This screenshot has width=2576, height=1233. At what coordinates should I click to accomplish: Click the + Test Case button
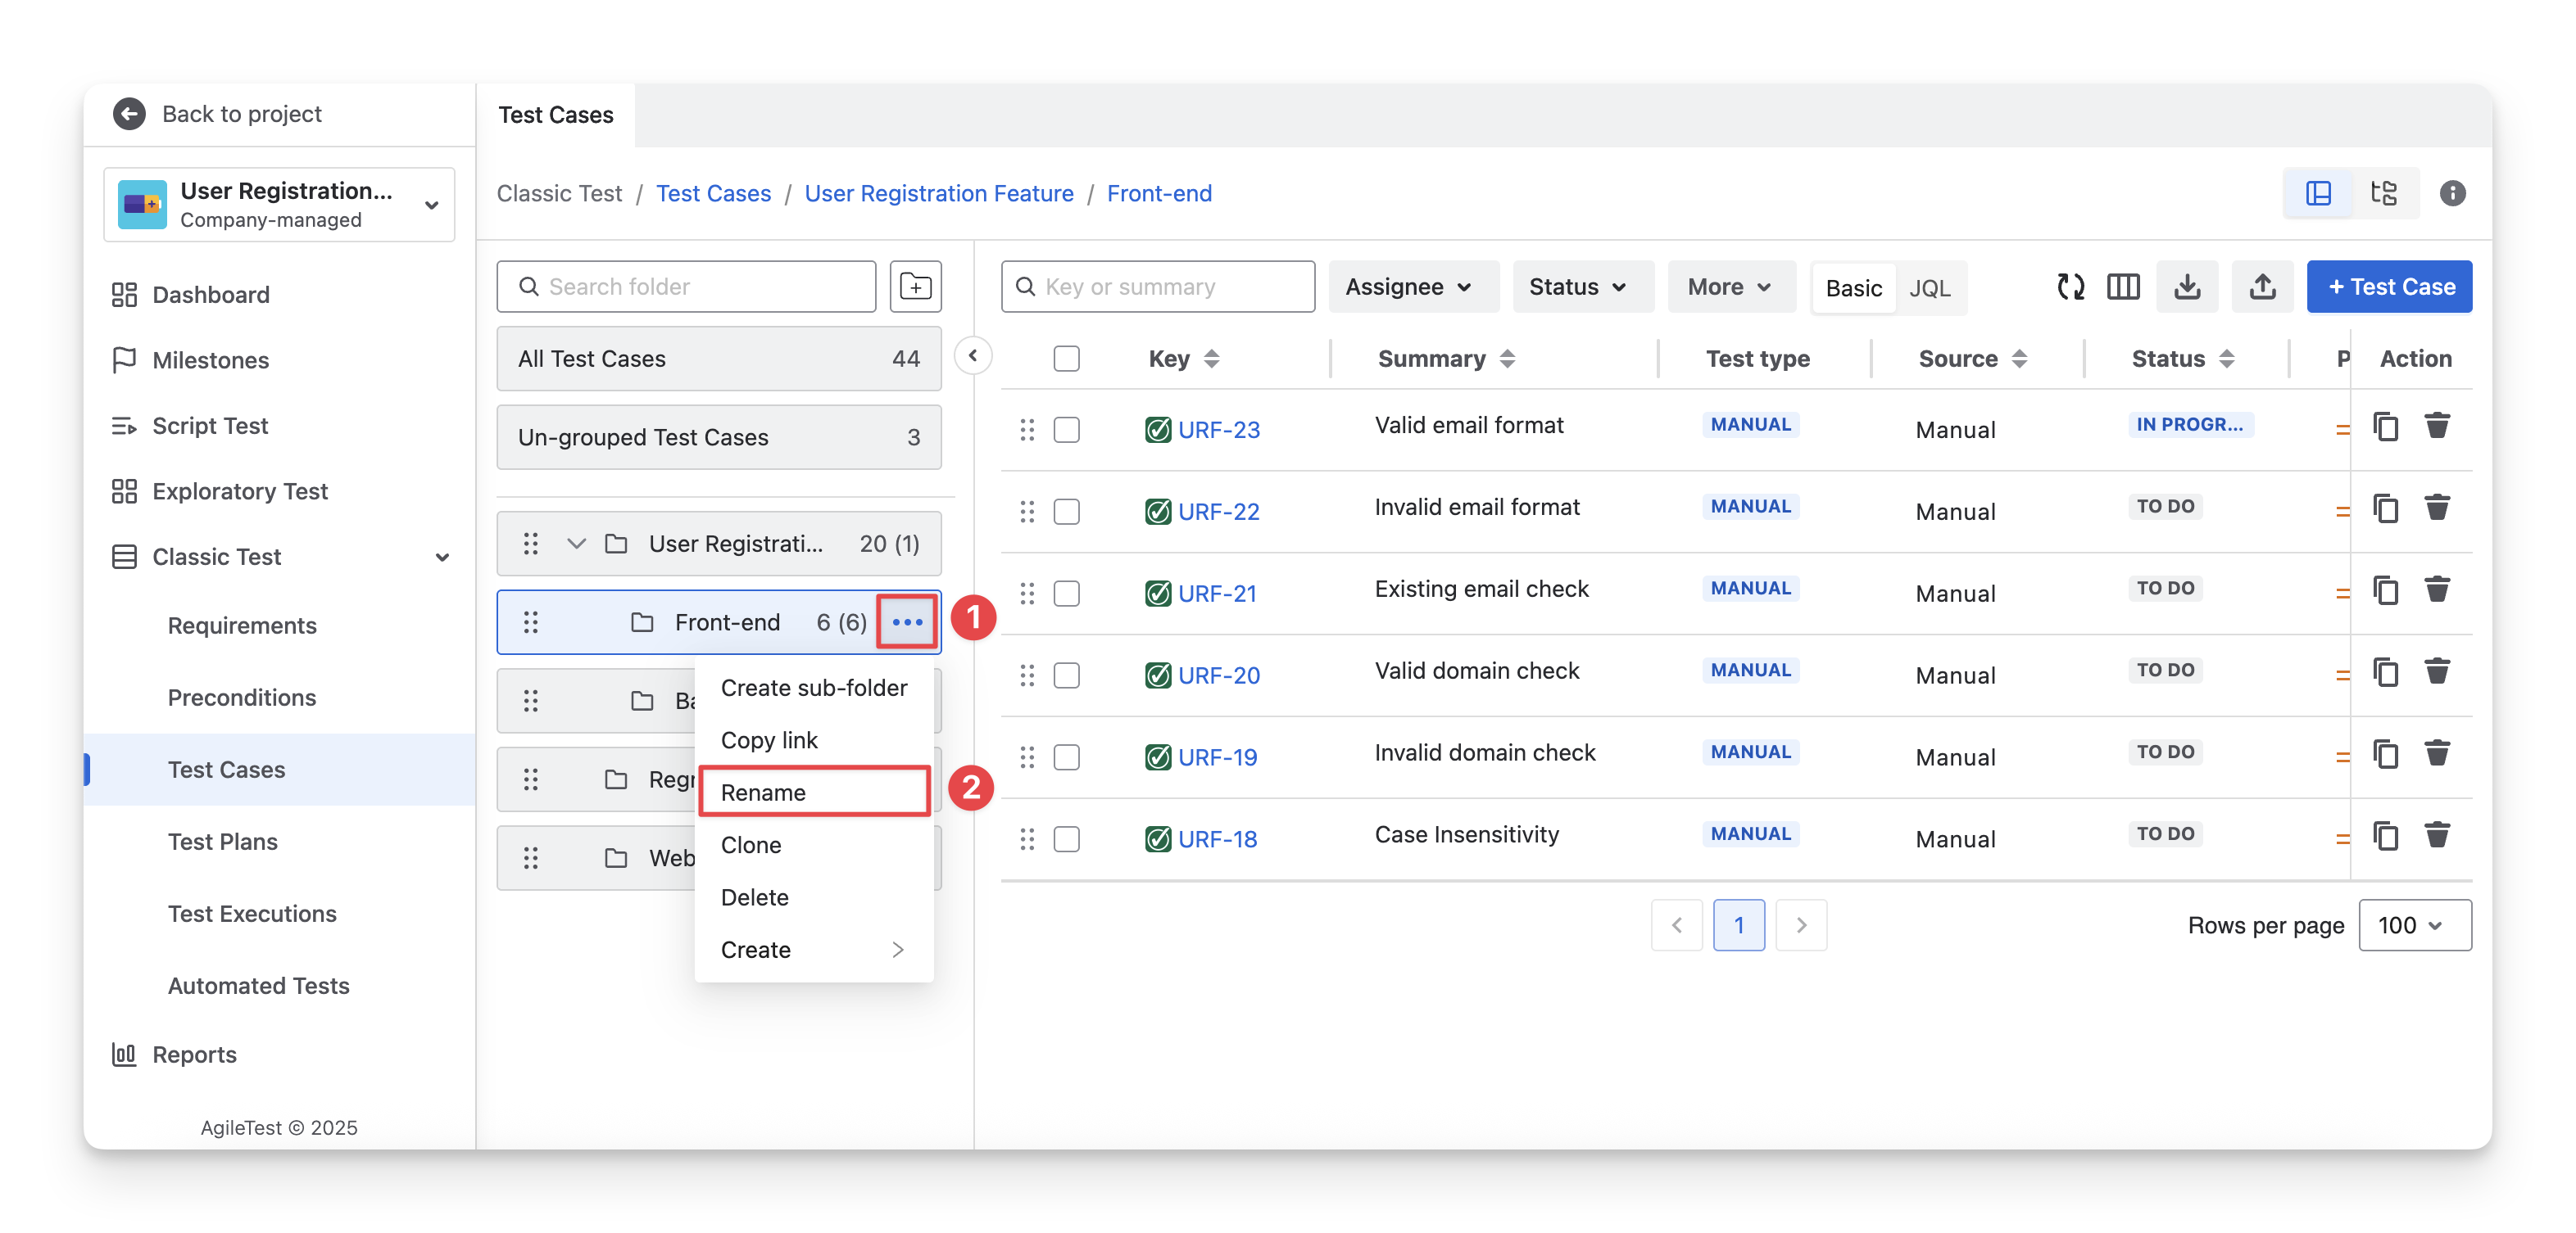(2389, 287)
